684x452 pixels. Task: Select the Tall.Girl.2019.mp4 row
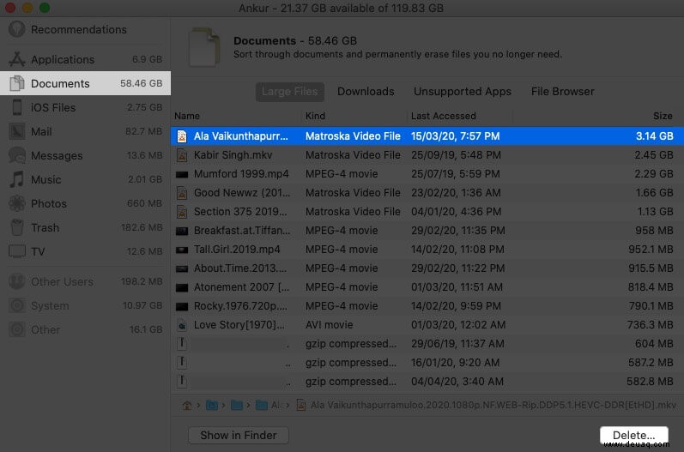click(x=427, y=250)
